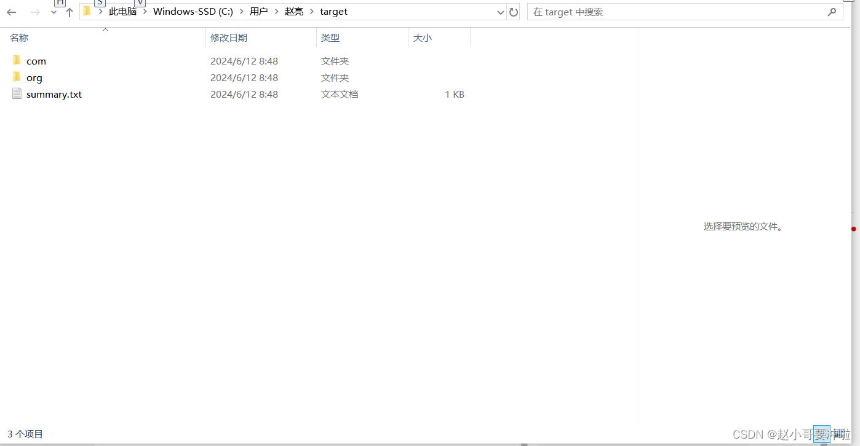Expand the chevron after 赵亮 breadcrumb
The width and height of the screenshot is (860, 446).
[x=313, y=11]
